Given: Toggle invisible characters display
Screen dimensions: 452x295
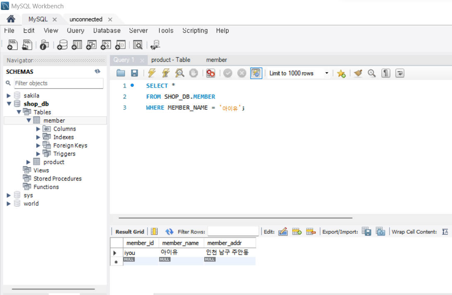Looking at the screenshot, I should pyautogui.click(x=386, y=73).
